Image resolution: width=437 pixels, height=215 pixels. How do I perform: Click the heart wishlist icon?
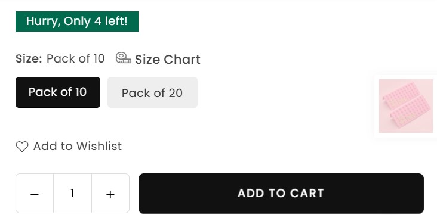click(22, 147)
